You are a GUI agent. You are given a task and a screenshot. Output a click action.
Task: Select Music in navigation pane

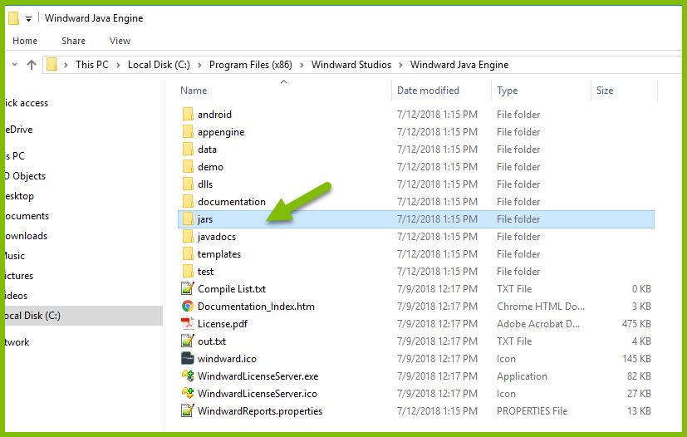(x=15, y=256)
